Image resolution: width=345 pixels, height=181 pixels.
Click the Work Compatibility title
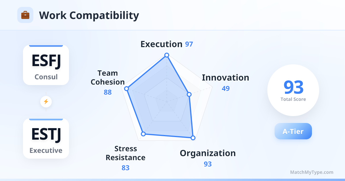89,15
